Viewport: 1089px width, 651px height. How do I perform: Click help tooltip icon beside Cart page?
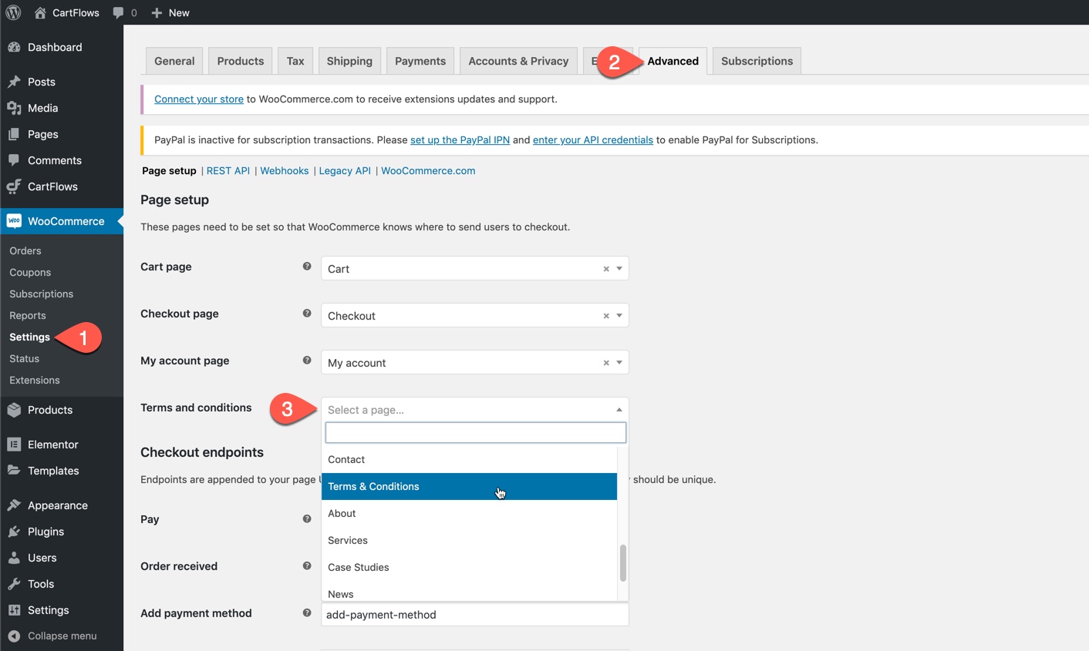(x=307, y=267)
